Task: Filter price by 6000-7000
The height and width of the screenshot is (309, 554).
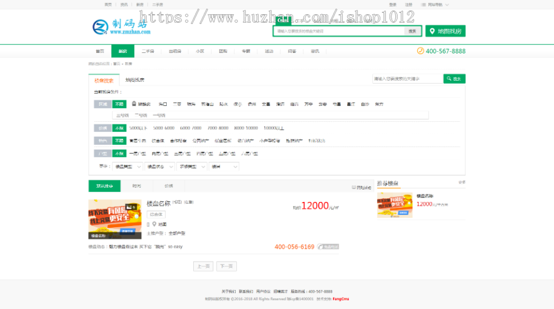Action: coord(191,128)
